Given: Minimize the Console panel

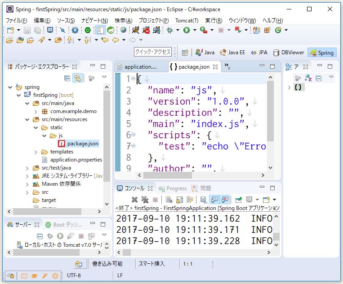Looking at the screenshot, I should click(262, 187).
